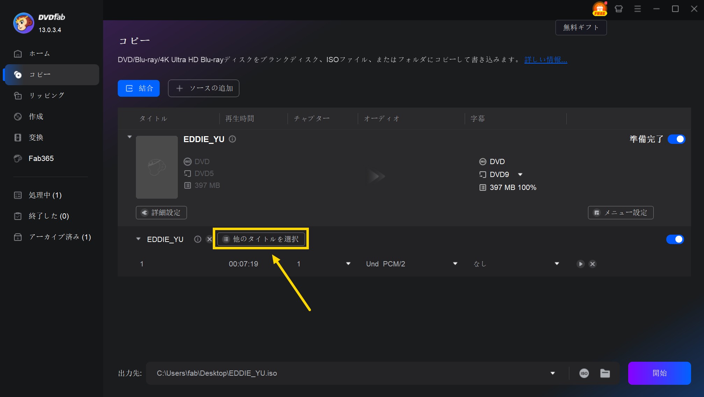The height and width of the screenshot is (397, 704).
Task: Collapse the EDDIE_YU source panel
Action: (130, 137)
